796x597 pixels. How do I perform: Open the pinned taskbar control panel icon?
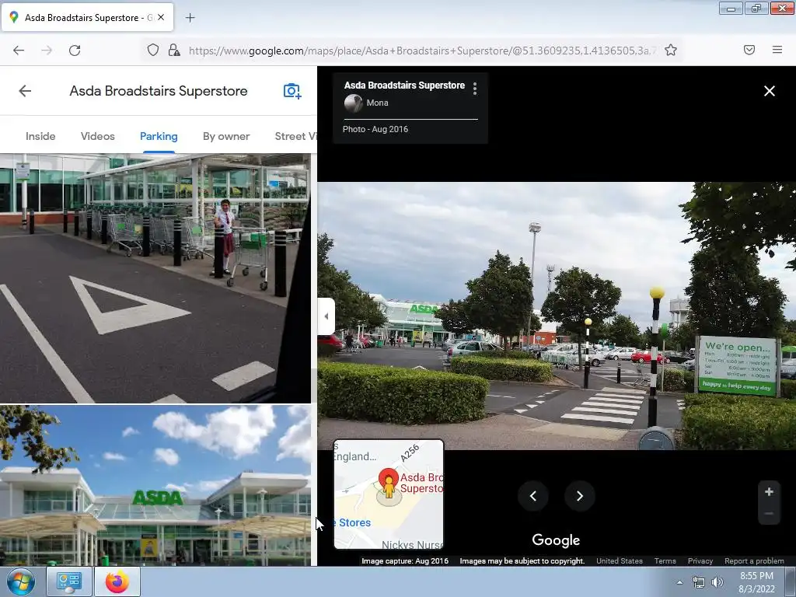(x=69, y=581)
